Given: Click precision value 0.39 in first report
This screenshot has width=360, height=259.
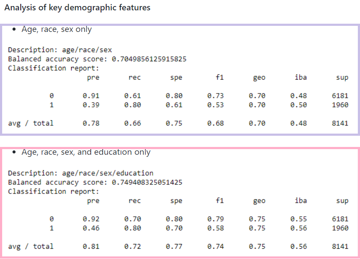Looking at the screenshot, I should [x=91, y=105].
